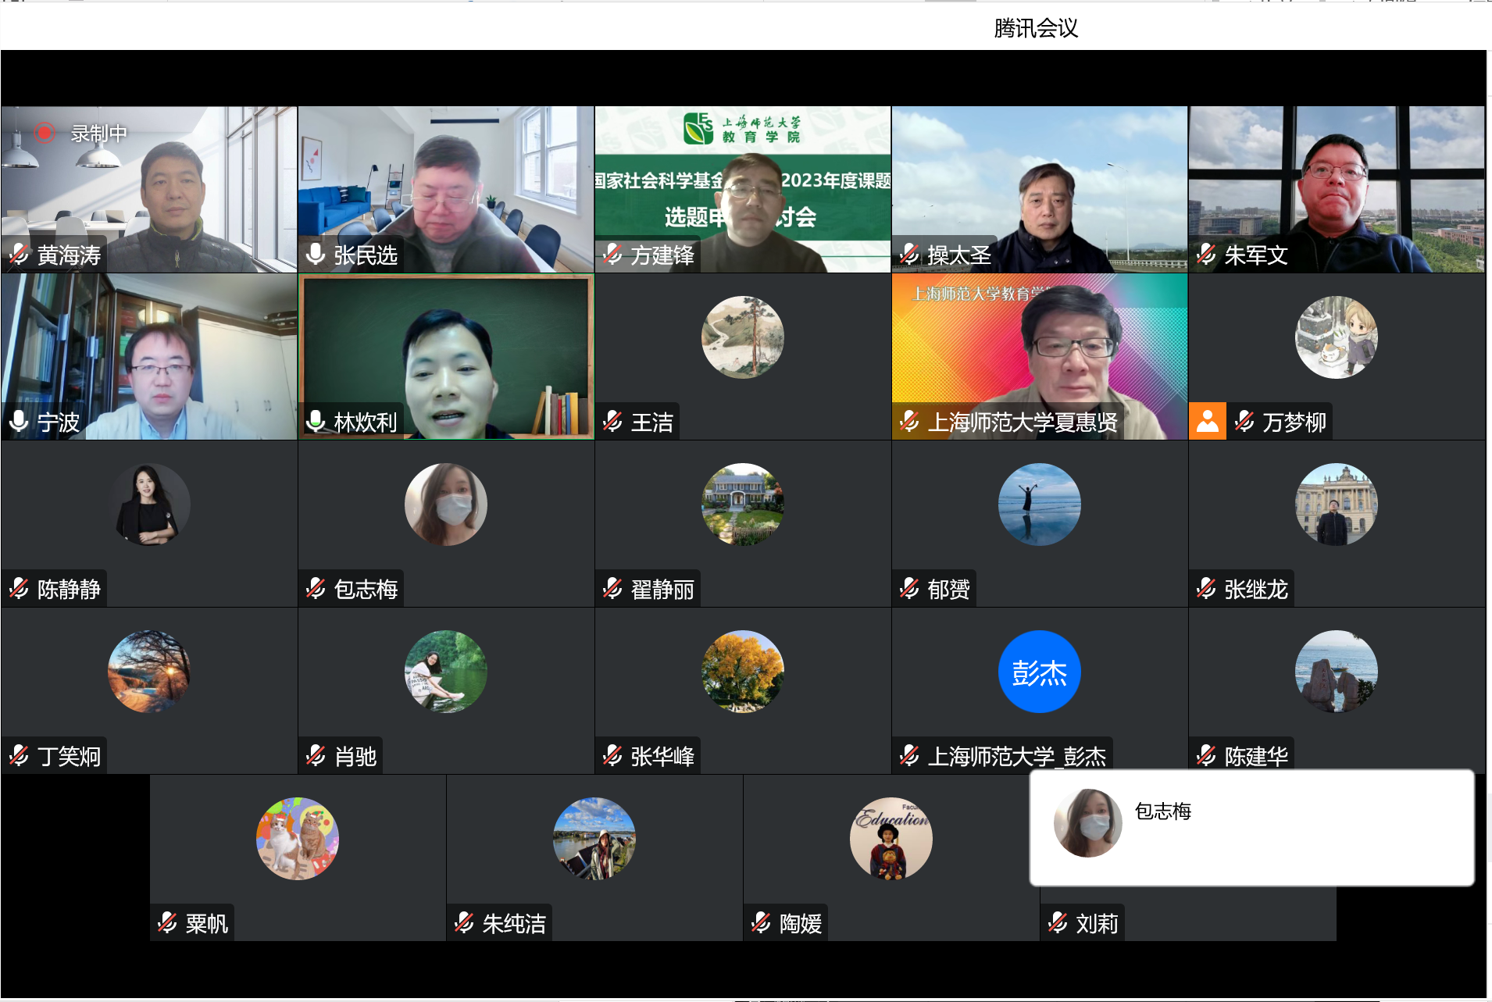Click the 朱纯洁 name label
Image resolution: width=1492 pixels, height=1002 pixels.
tap(513, 924)
